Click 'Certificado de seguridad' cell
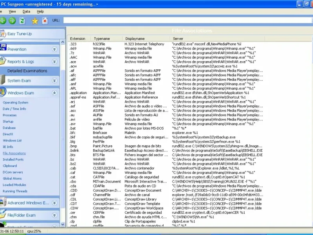The height and width of the screenshot is (235, 313). point(143,213)
